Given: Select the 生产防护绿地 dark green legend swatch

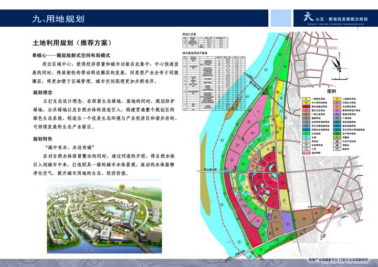Looking at the screenshot, I should [x=337, y=134].
